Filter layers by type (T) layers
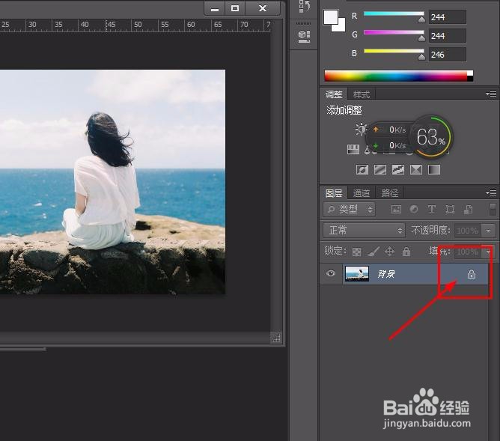The image size is (500, 441). pos(432,209)
